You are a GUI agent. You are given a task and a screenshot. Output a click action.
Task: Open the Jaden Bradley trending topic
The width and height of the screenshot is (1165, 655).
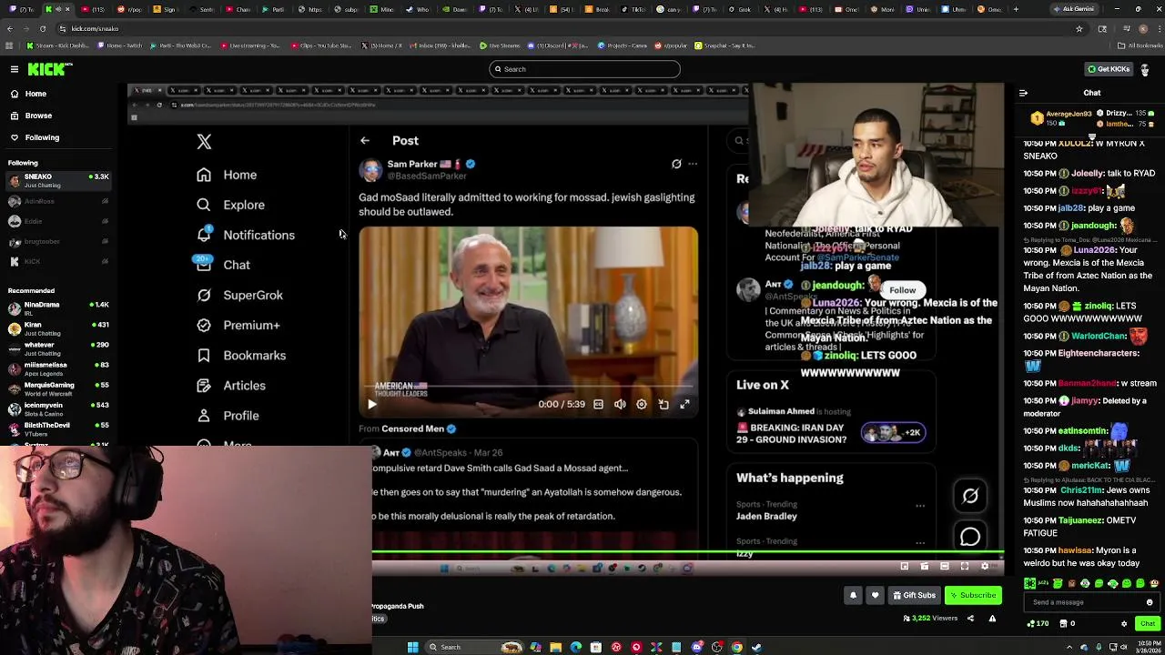(766, 516)
